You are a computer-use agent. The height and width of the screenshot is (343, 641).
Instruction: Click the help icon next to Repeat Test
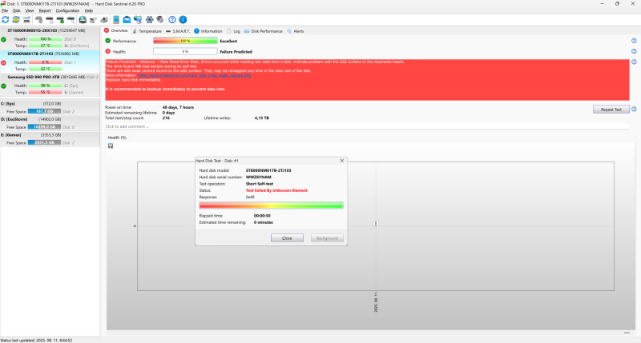click(x=634, y=110)
